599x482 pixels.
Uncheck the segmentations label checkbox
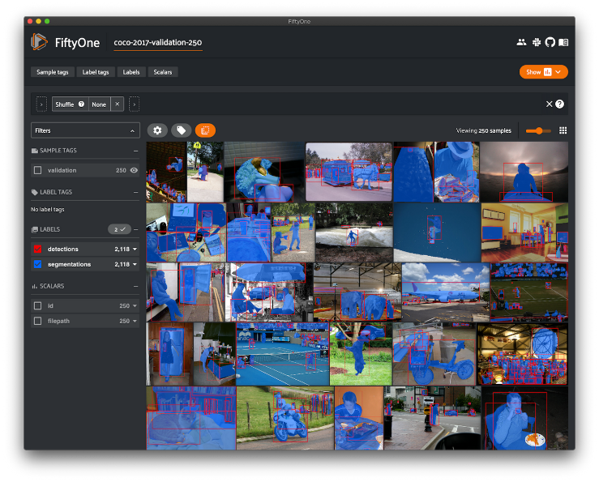(x=37, y=264)
